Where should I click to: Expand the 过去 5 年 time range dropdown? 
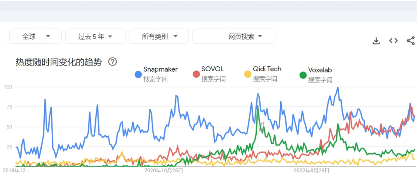pos(95,36)
